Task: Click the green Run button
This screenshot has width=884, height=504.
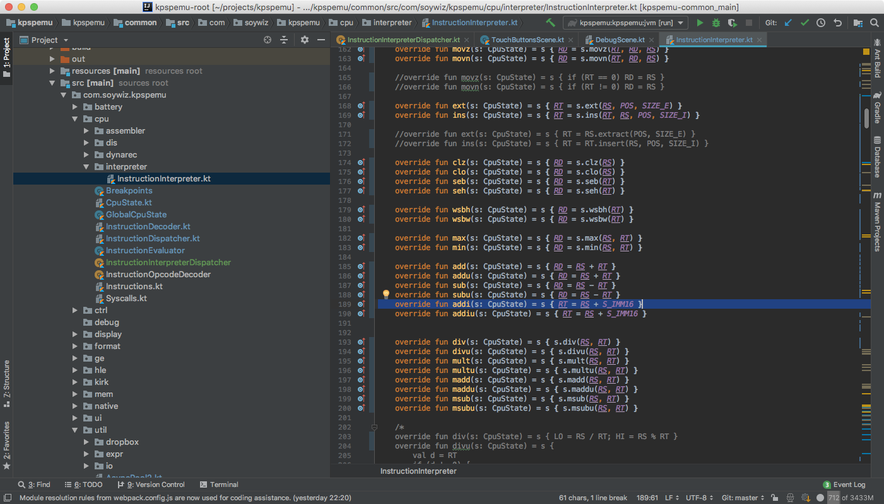Action: tap(700, 23)
